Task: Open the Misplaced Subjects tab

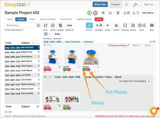Action: pos(84,19)
